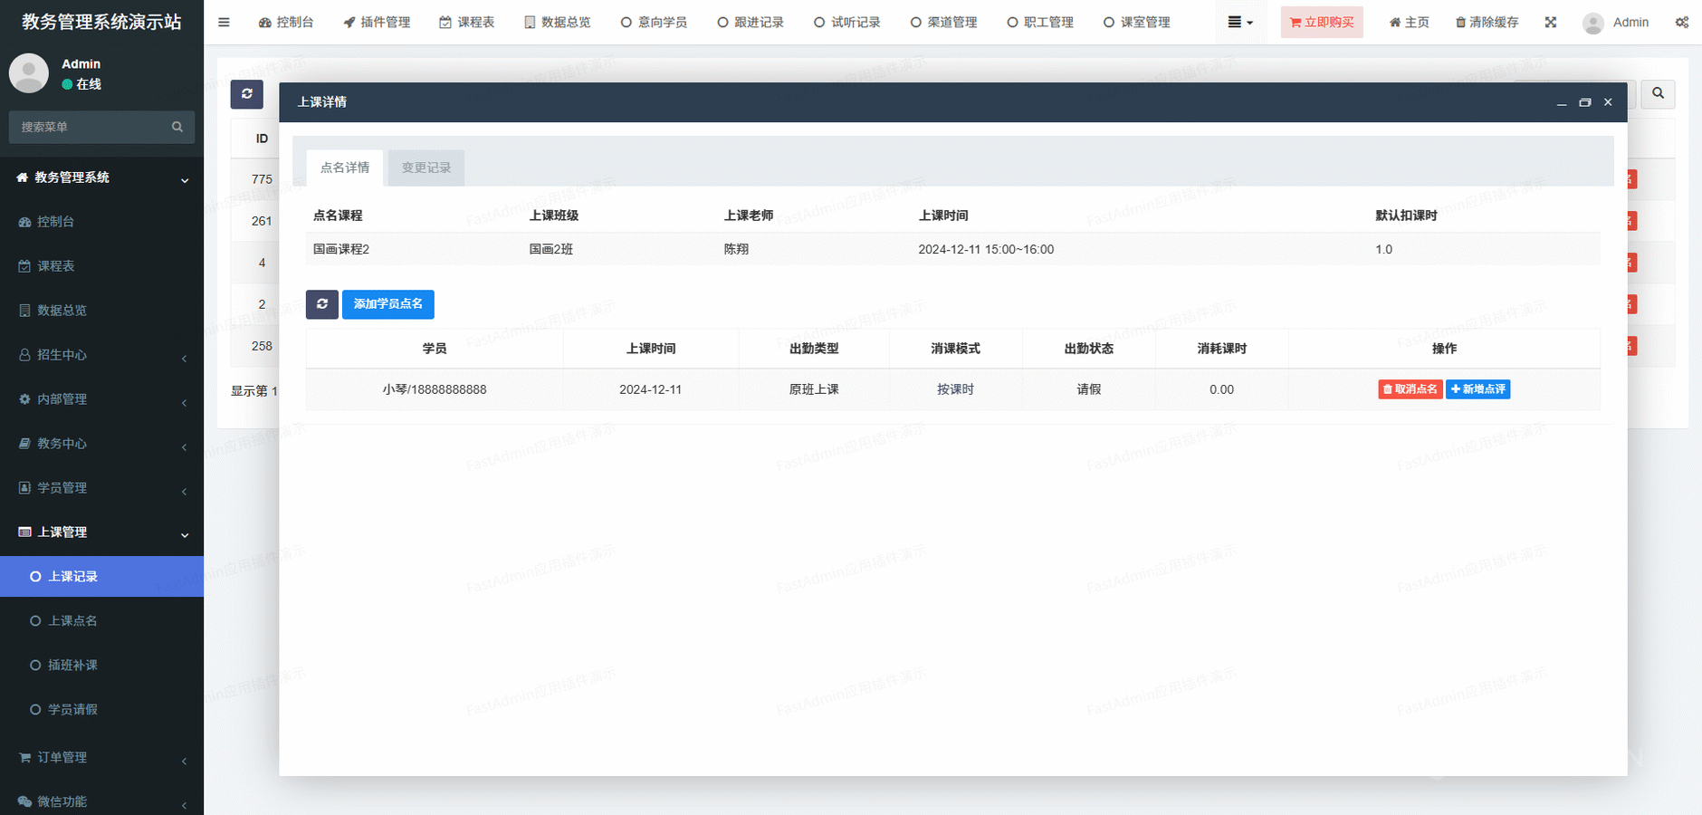Expand the 订单管理 sidebar menu

click(x=101, y=757)
